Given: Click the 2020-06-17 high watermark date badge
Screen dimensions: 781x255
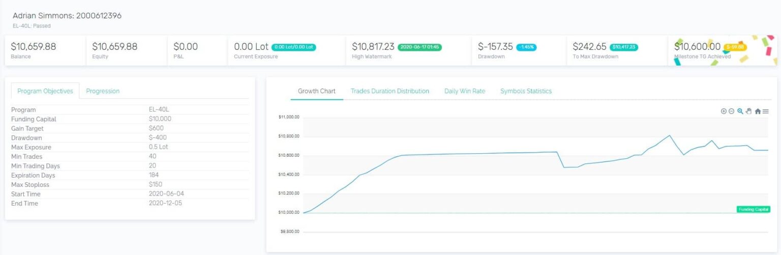Looking at the screenshot, I should click(419, 47).
